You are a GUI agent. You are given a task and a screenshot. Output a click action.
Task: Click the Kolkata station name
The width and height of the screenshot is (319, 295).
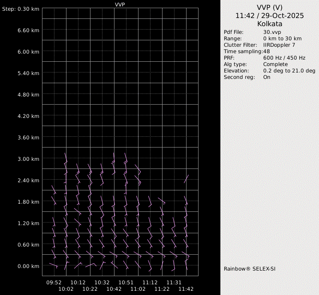coord(269,24)
